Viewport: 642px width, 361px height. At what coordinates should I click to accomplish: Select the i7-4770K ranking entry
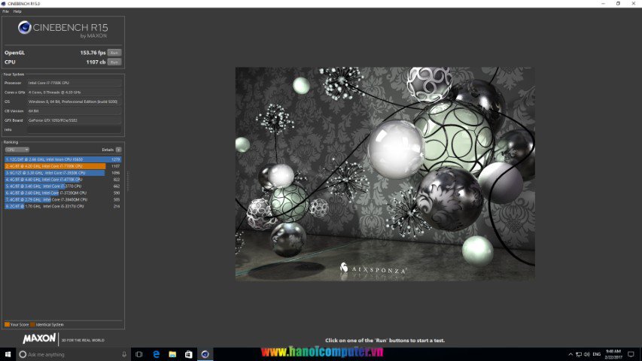click(62, 179)
